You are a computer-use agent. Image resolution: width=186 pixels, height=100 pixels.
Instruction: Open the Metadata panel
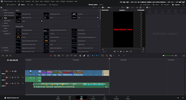[x=165, y=5]
